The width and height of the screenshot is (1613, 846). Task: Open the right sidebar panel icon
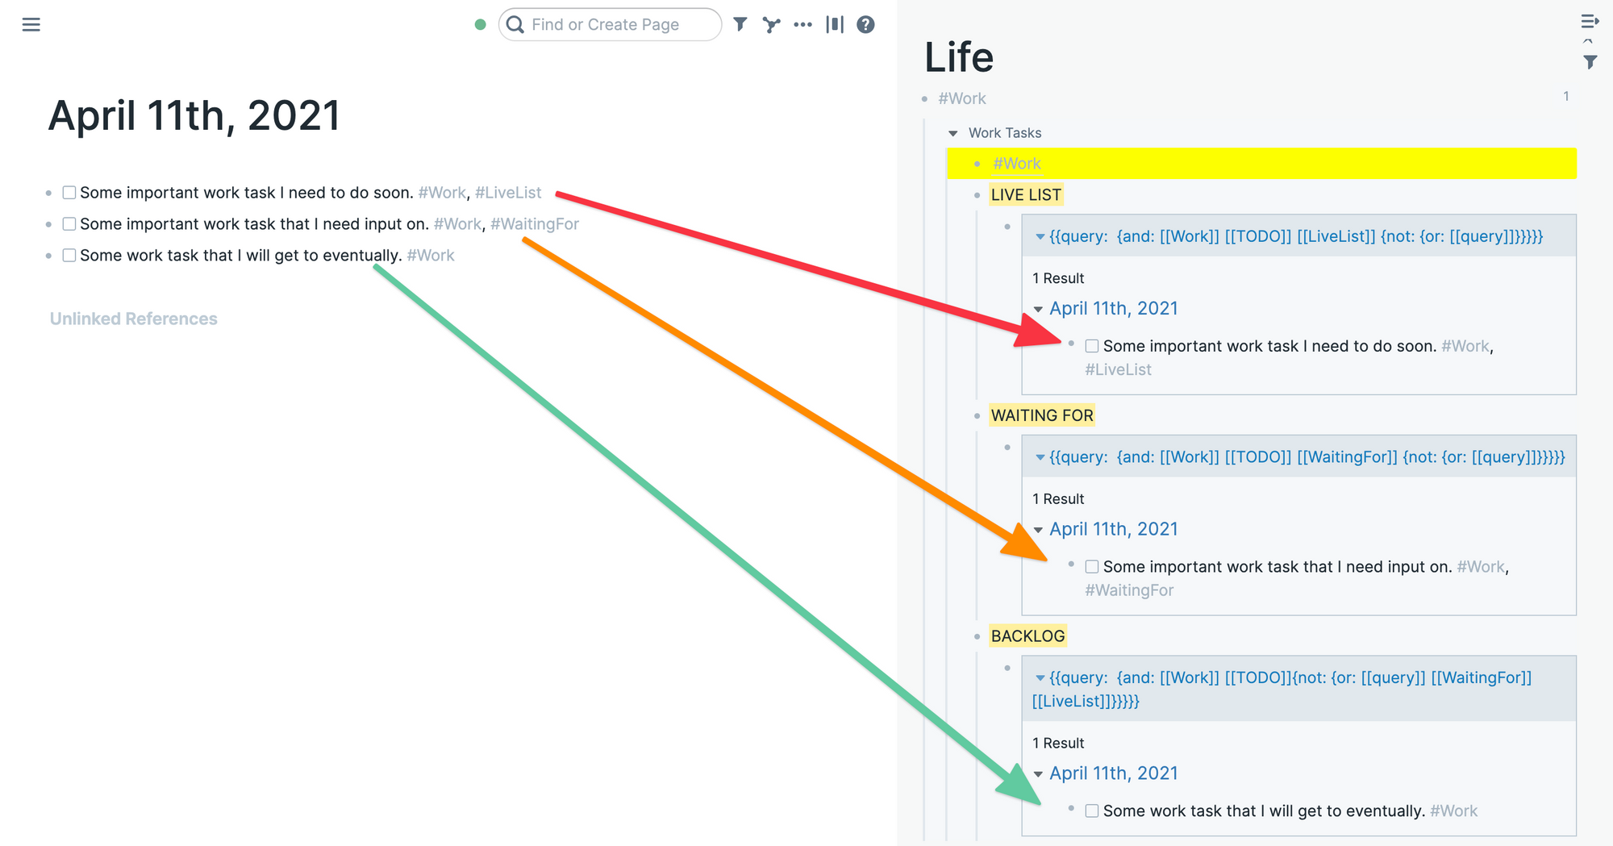point(835,24)
